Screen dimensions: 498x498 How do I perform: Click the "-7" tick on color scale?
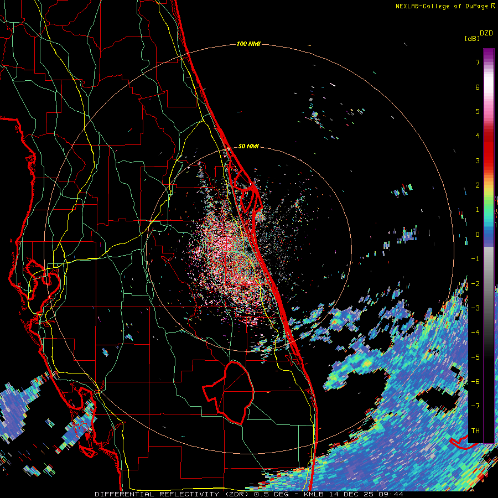475,406
